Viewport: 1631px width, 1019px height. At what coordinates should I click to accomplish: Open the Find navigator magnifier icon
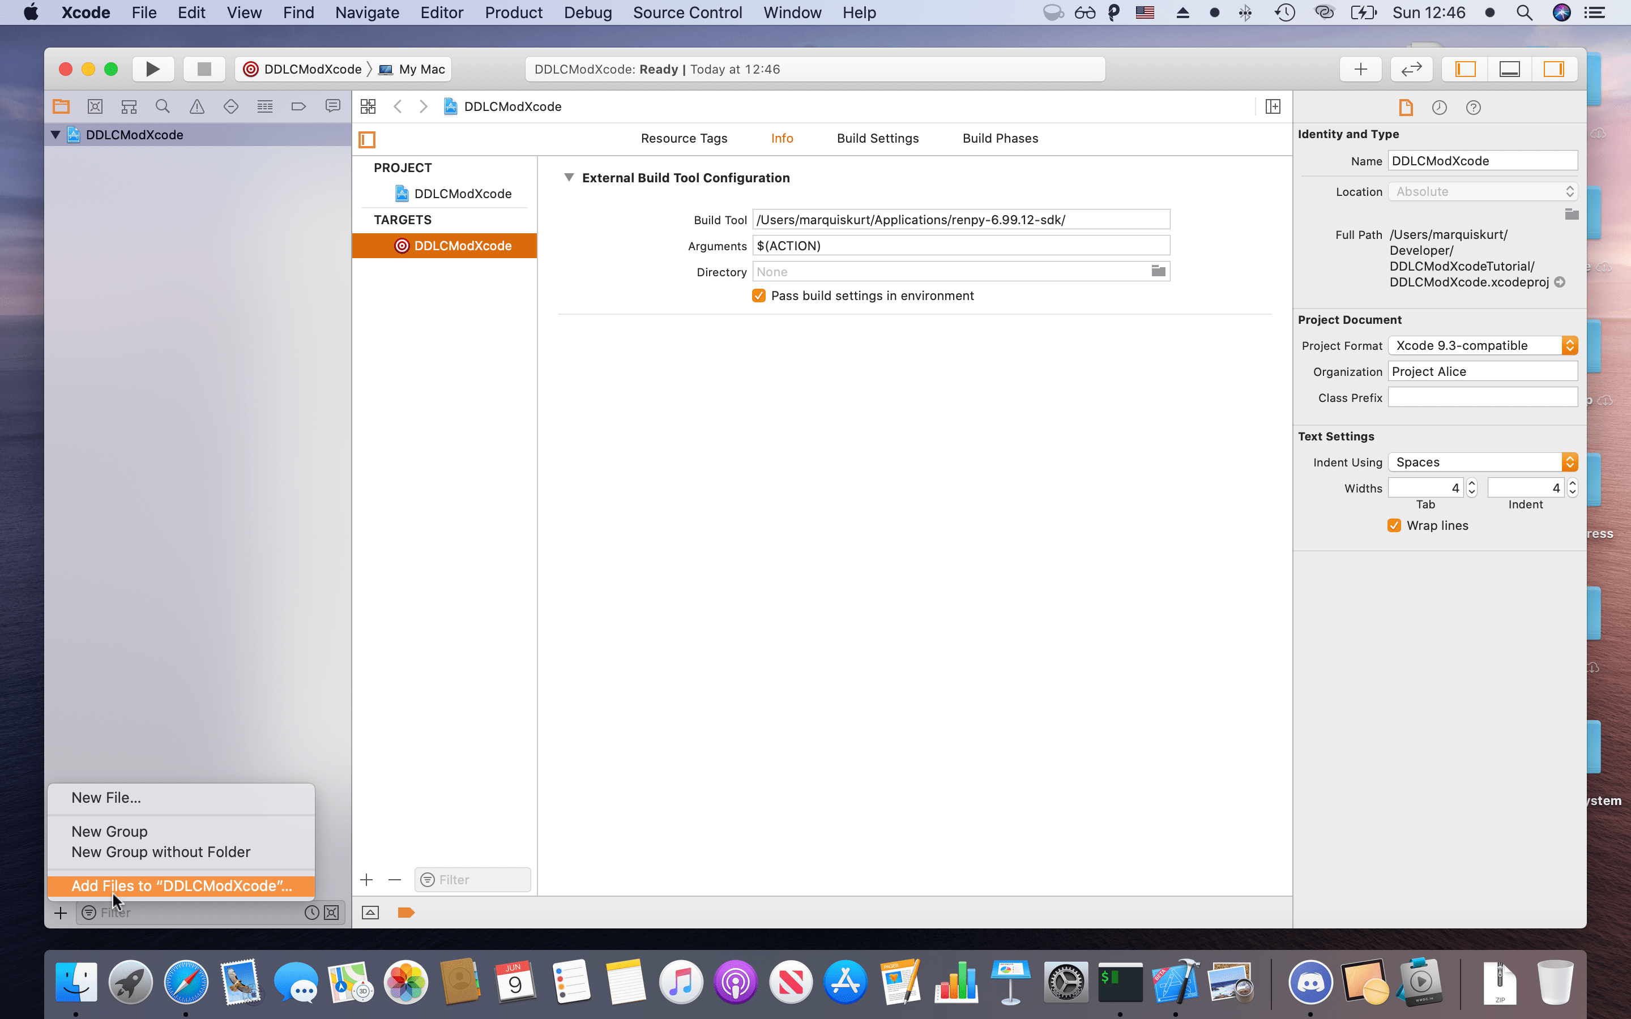[x=163, y=106]
